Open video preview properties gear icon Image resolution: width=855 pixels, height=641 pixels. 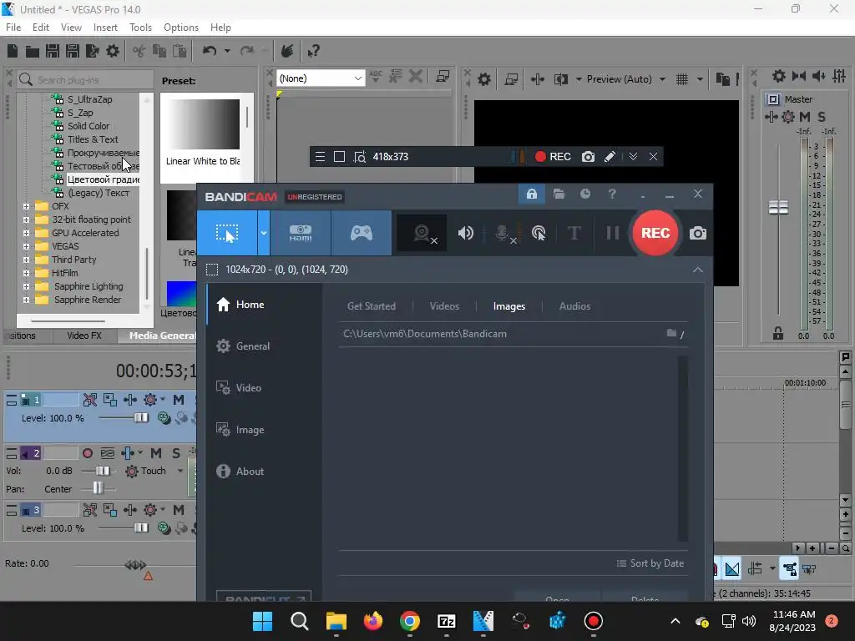pyautogui.click(x=484, y=79)
